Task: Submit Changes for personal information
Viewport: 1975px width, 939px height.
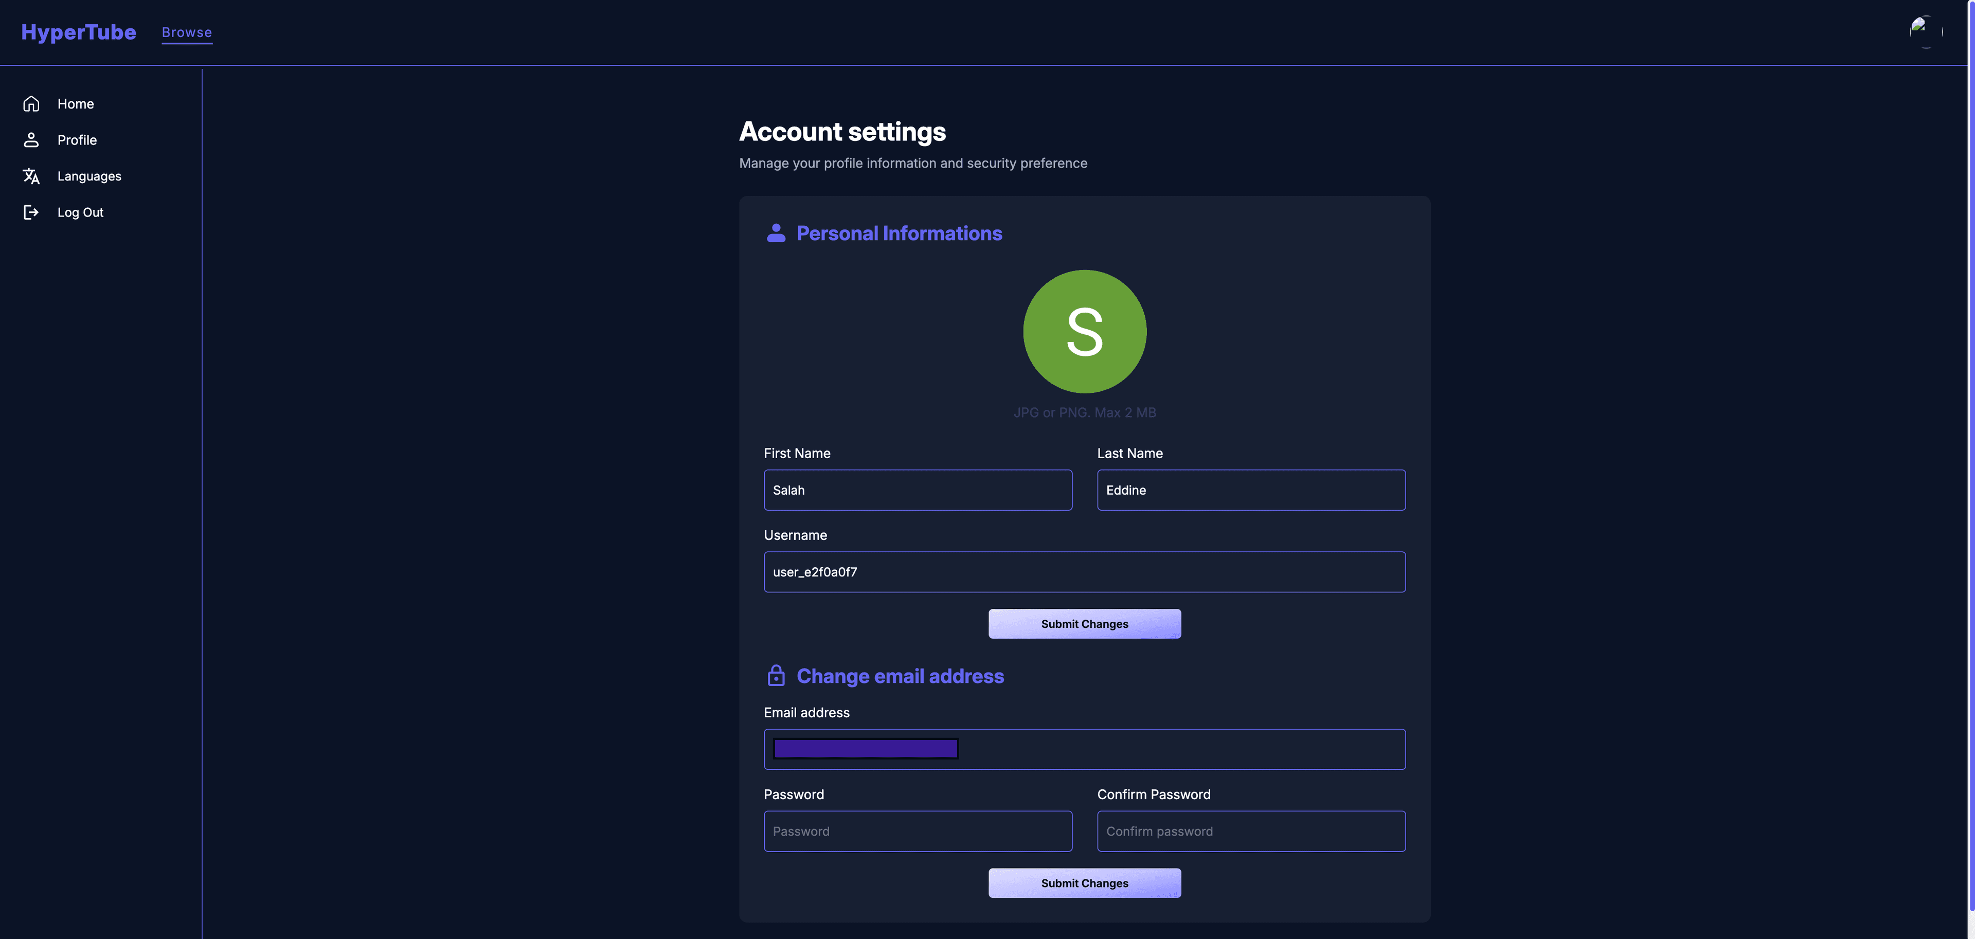Action: pyautogui.click(x=1085, y=624)
